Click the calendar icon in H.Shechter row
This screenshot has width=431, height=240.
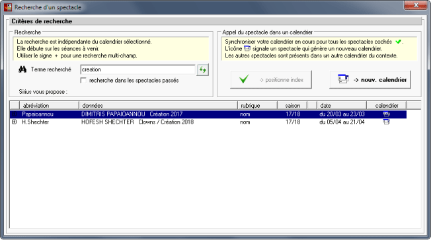point(386,122)
